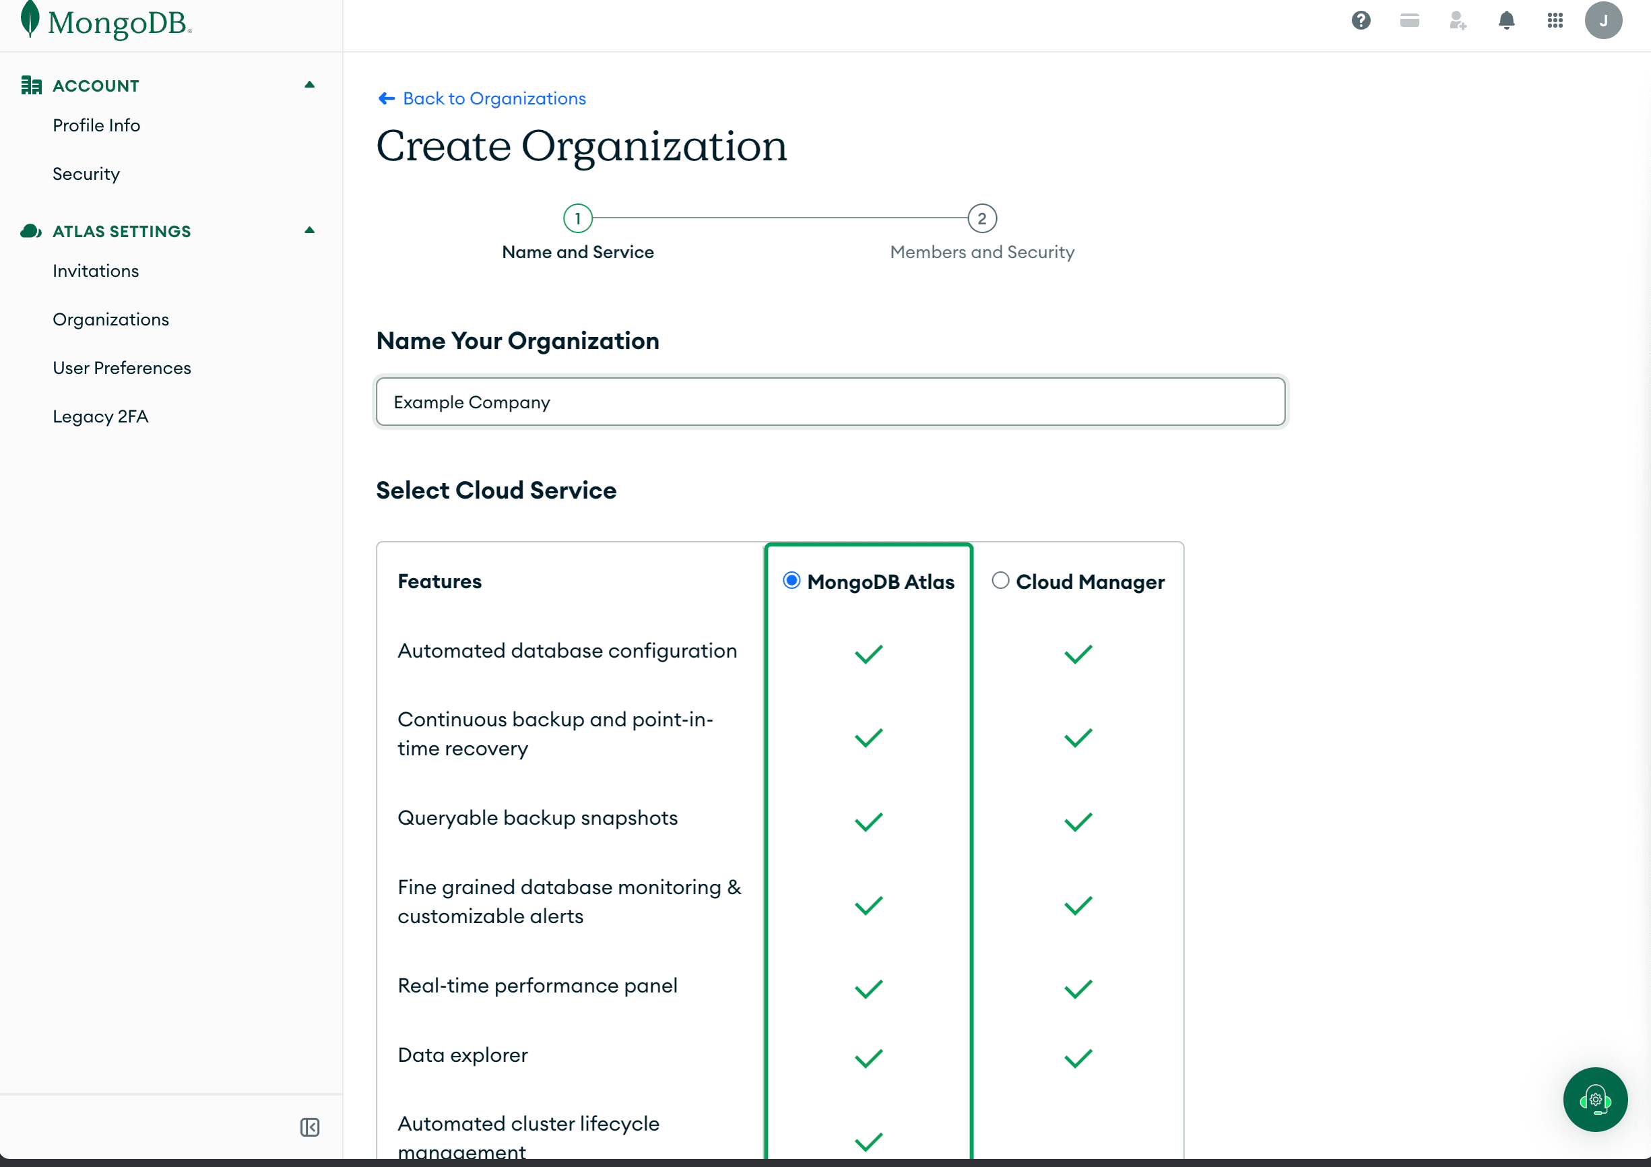Click 'Select Cloud Service' heading
The height and width of the screenshot is (1167, 1651).
(x=496, y=491)
